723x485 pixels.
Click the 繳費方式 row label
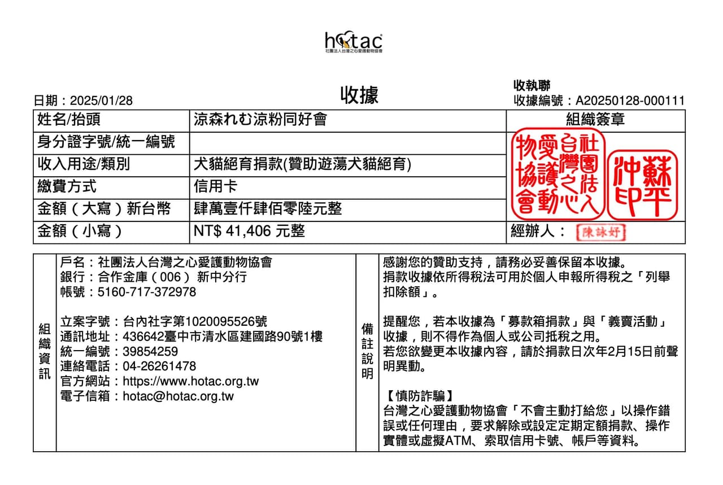tap(67, 186)
